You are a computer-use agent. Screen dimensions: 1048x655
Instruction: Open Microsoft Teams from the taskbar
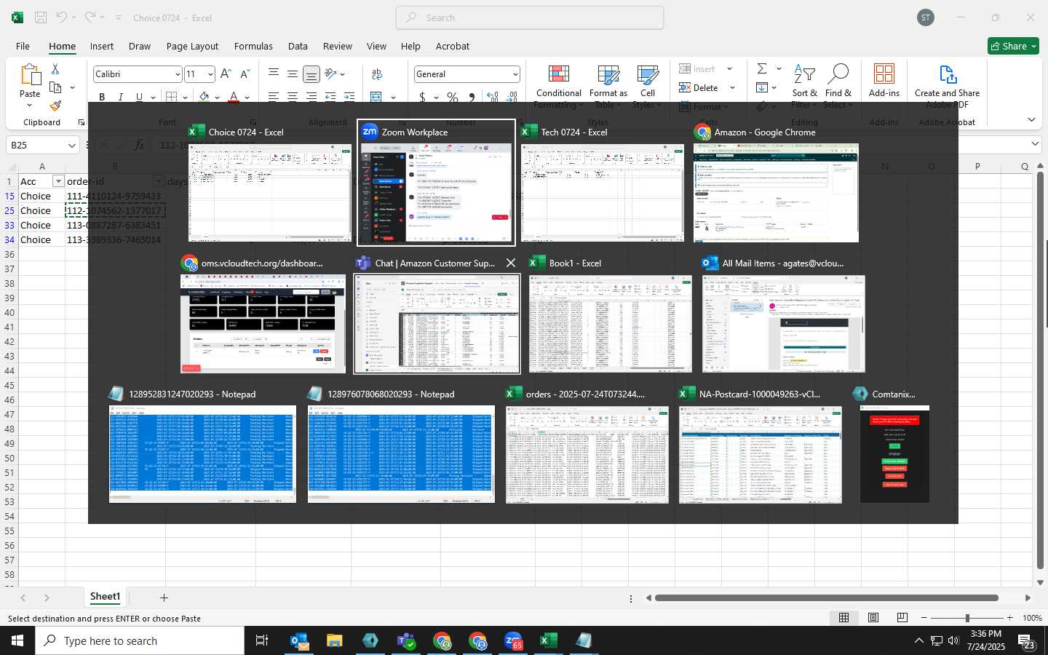[406, 641]
